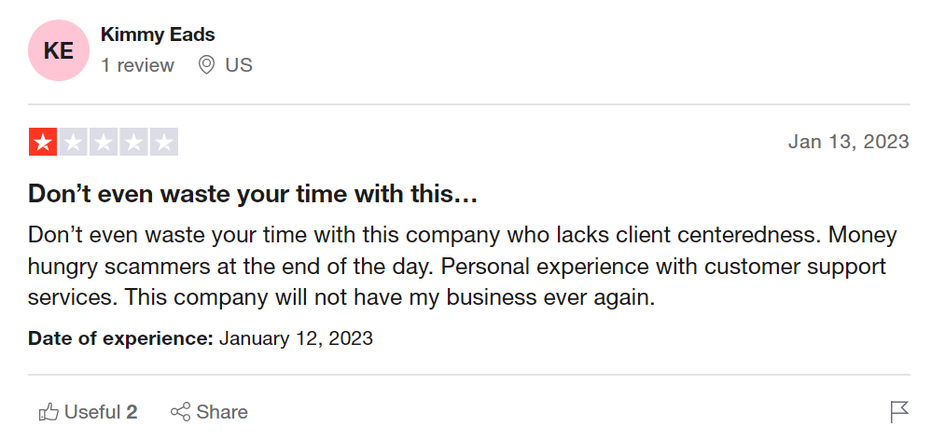
Task: Share this review
Action: click(209, 412)
